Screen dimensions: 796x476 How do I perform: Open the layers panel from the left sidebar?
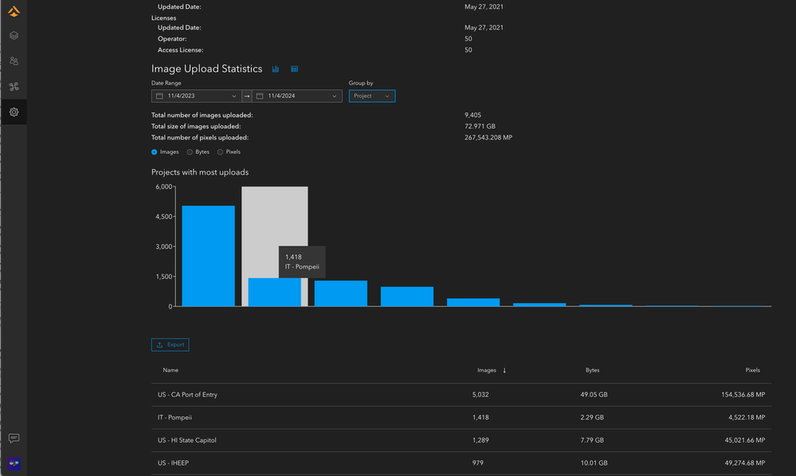13,35
